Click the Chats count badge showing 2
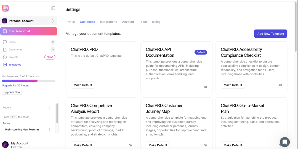 pyautogui.click(x=53, y=42)
